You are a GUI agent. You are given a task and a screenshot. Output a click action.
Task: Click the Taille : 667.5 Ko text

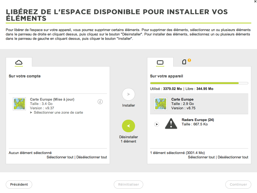coord(195,124)
